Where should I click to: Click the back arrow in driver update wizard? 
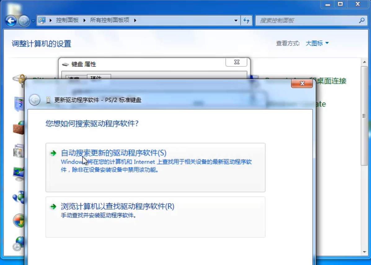(35, 100)
